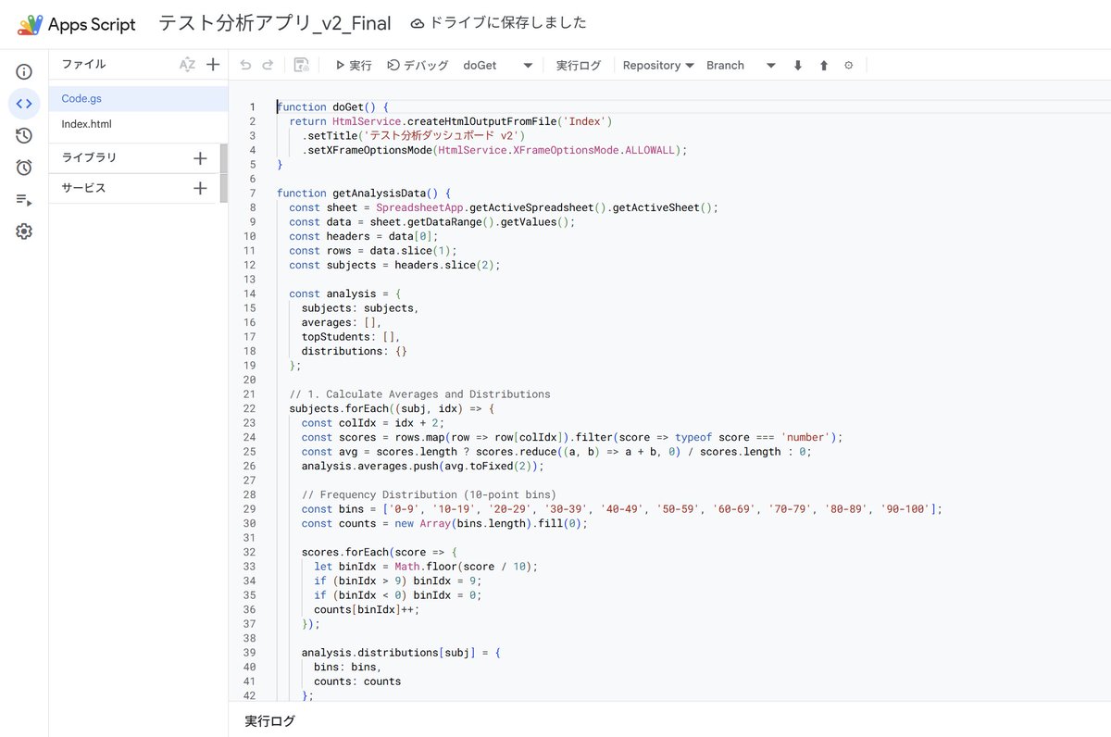The image size is (1111, 737).
Task: Add a service with plus icon
Action: [200, 188]
